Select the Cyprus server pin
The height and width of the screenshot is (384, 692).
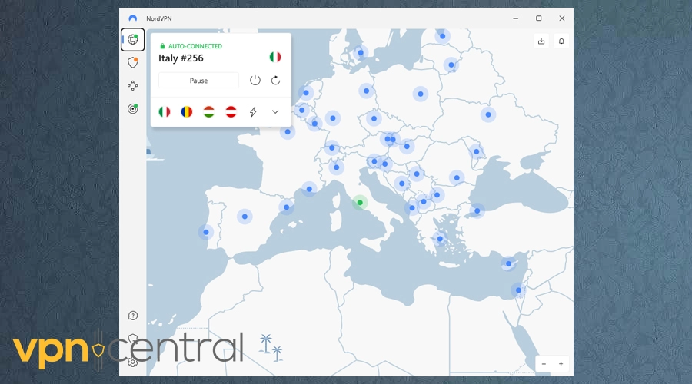(509, 263)
